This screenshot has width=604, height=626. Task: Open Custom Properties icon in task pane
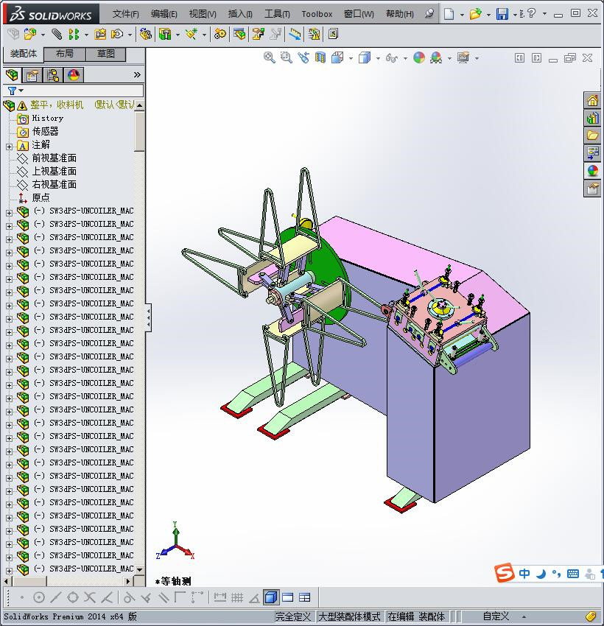[x=592, y=188]
